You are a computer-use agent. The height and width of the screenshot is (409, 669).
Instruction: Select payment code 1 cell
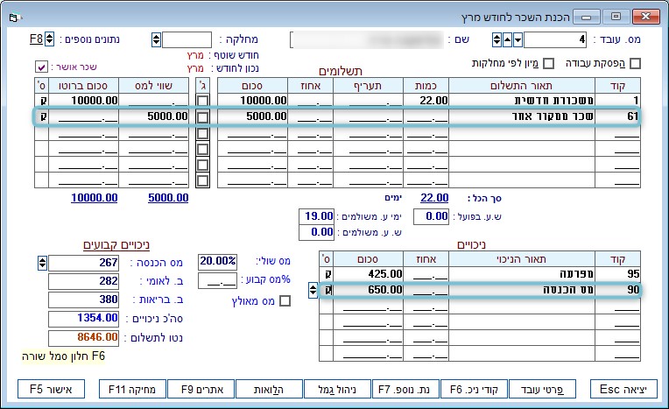click(x=618, y=101)
